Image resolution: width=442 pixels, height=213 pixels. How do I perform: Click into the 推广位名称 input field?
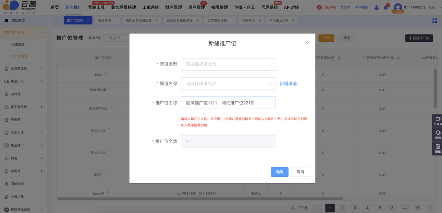[x=228, y=103]
